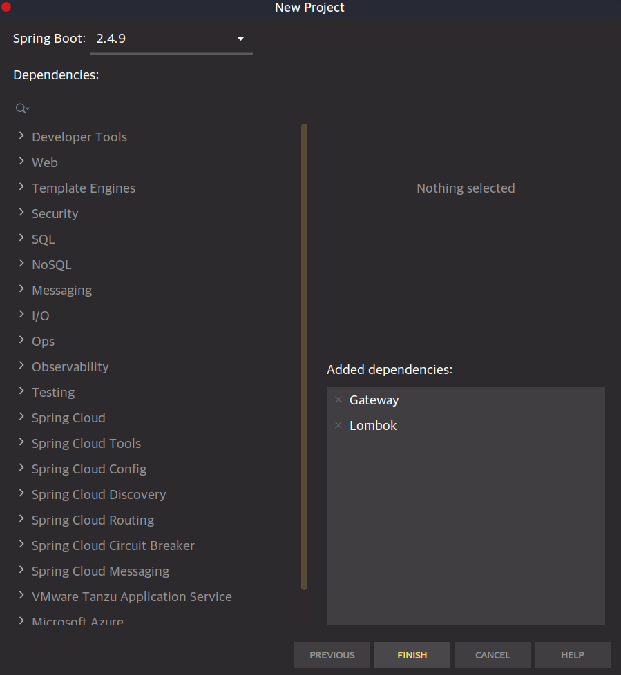Open the Spring Boot version dropdown
The image size is (621, 675).
click(240, 39)
